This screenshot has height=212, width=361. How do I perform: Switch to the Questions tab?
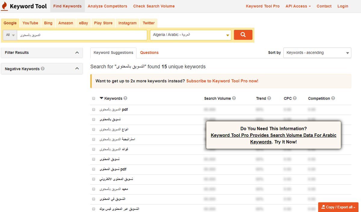coord(149,52)
